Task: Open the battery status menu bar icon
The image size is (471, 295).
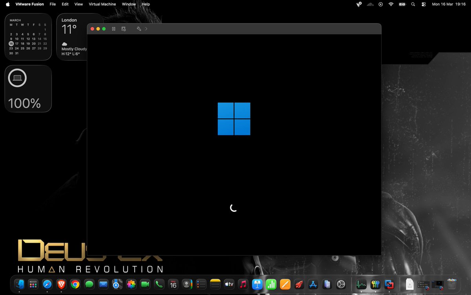Action: (402, 4)
